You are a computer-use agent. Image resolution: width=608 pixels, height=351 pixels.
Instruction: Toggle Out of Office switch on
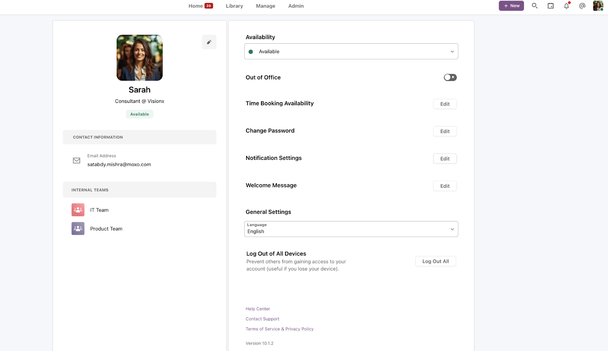(450, 77)
